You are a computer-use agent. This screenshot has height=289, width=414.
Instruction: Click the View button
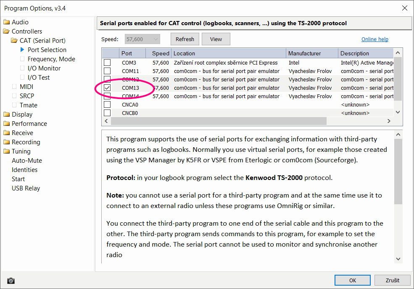216,39
